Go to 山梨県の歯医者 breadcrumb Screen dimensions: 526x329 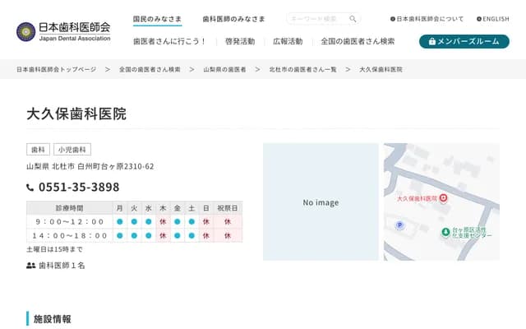[x=224, y=70]
